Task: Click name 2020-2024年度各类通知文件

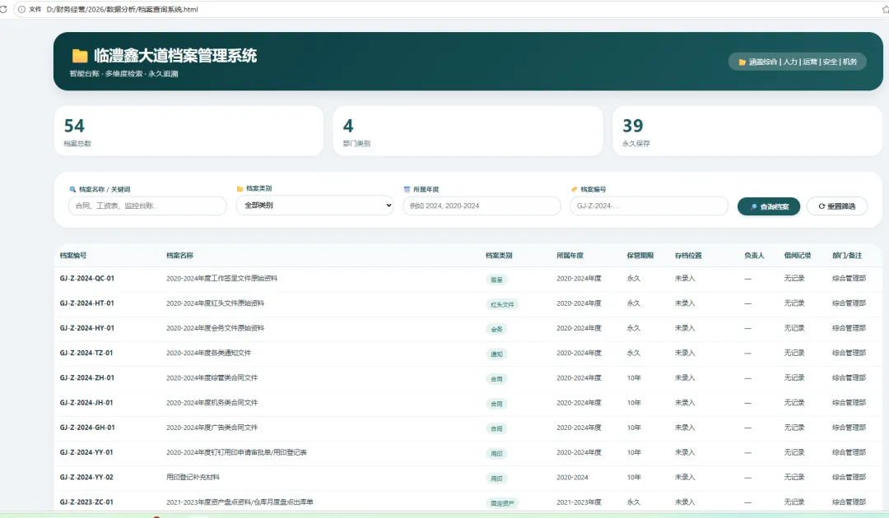Action: coord(208,353)
